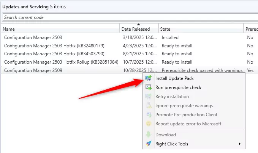Open the Right Click Tools submenu

coord(194,144)
